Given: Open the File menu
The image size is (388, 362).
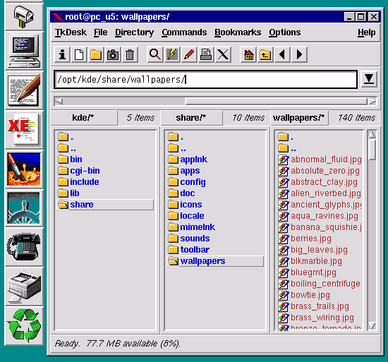Looking at the screenshot, I should [101, 32].
